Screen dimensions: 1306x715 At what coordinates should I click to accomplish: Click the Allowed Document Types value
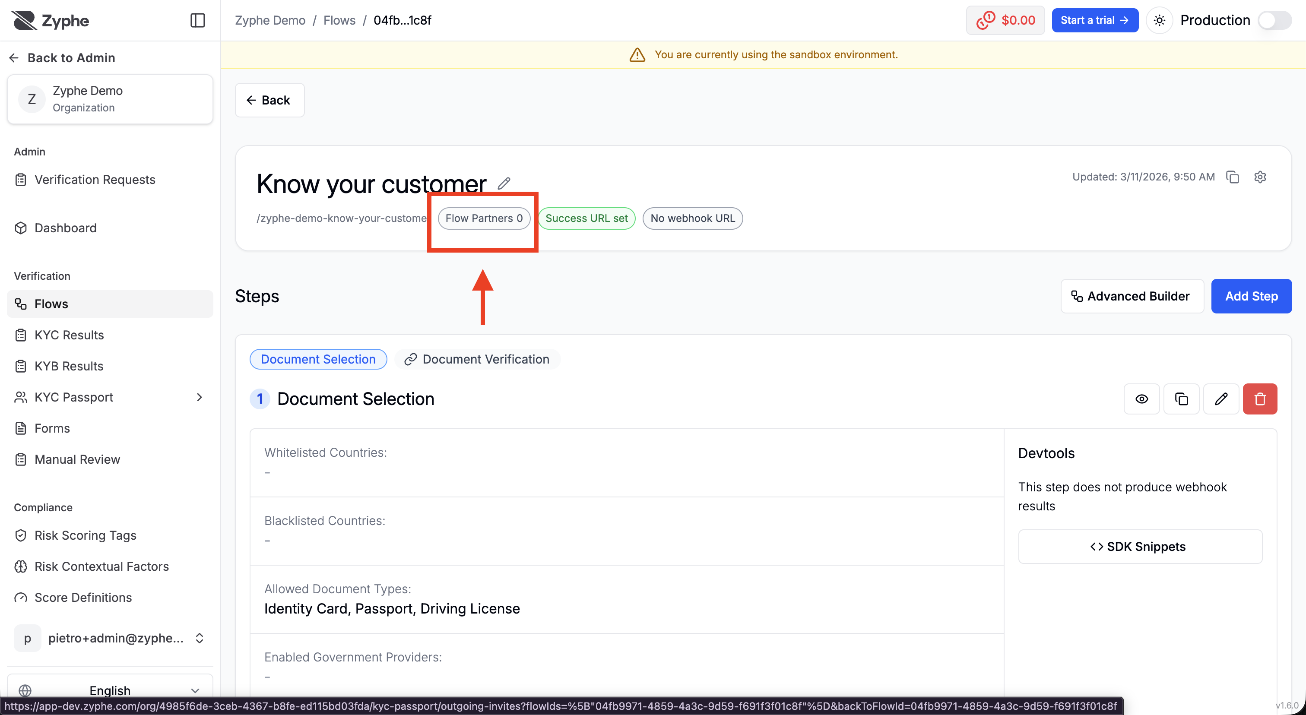coord(392,609)
